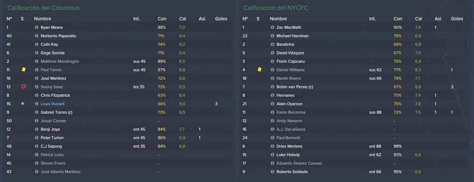Click info icon beside Zac MacMath
Viewport: 474px width, 182px height.
click(273, 27)
